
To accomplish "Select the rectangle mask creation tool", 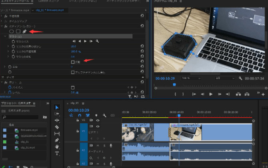I will [18, 31].
